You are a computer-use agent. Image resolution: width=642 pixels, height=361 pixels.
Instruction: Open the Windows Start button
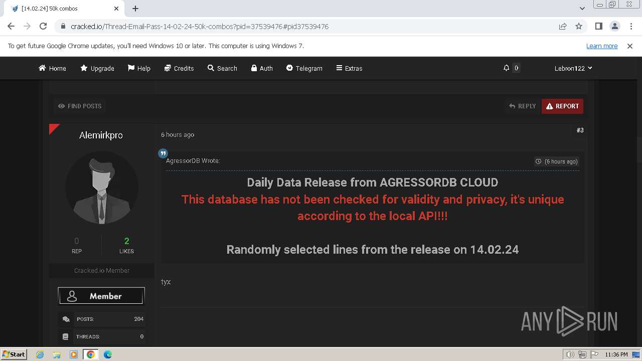(x=14, y=354)
